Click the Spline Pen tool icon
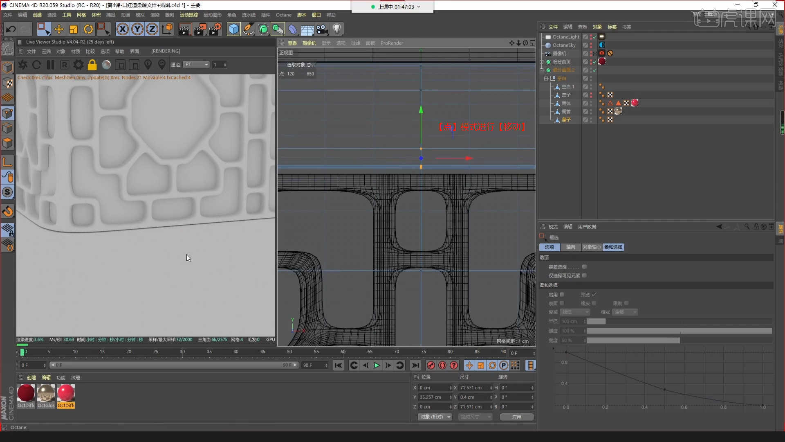 (249, 29)
